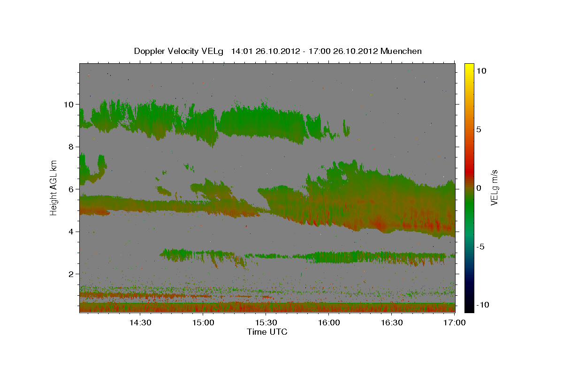Click the height tick label 4
Screen dimensions: 563x375
[x=71, y=232]
